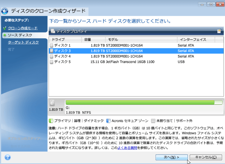Select the ディスク 1 row
The width and height of the screenshot is (225, 164).
(x=136, y=46)
